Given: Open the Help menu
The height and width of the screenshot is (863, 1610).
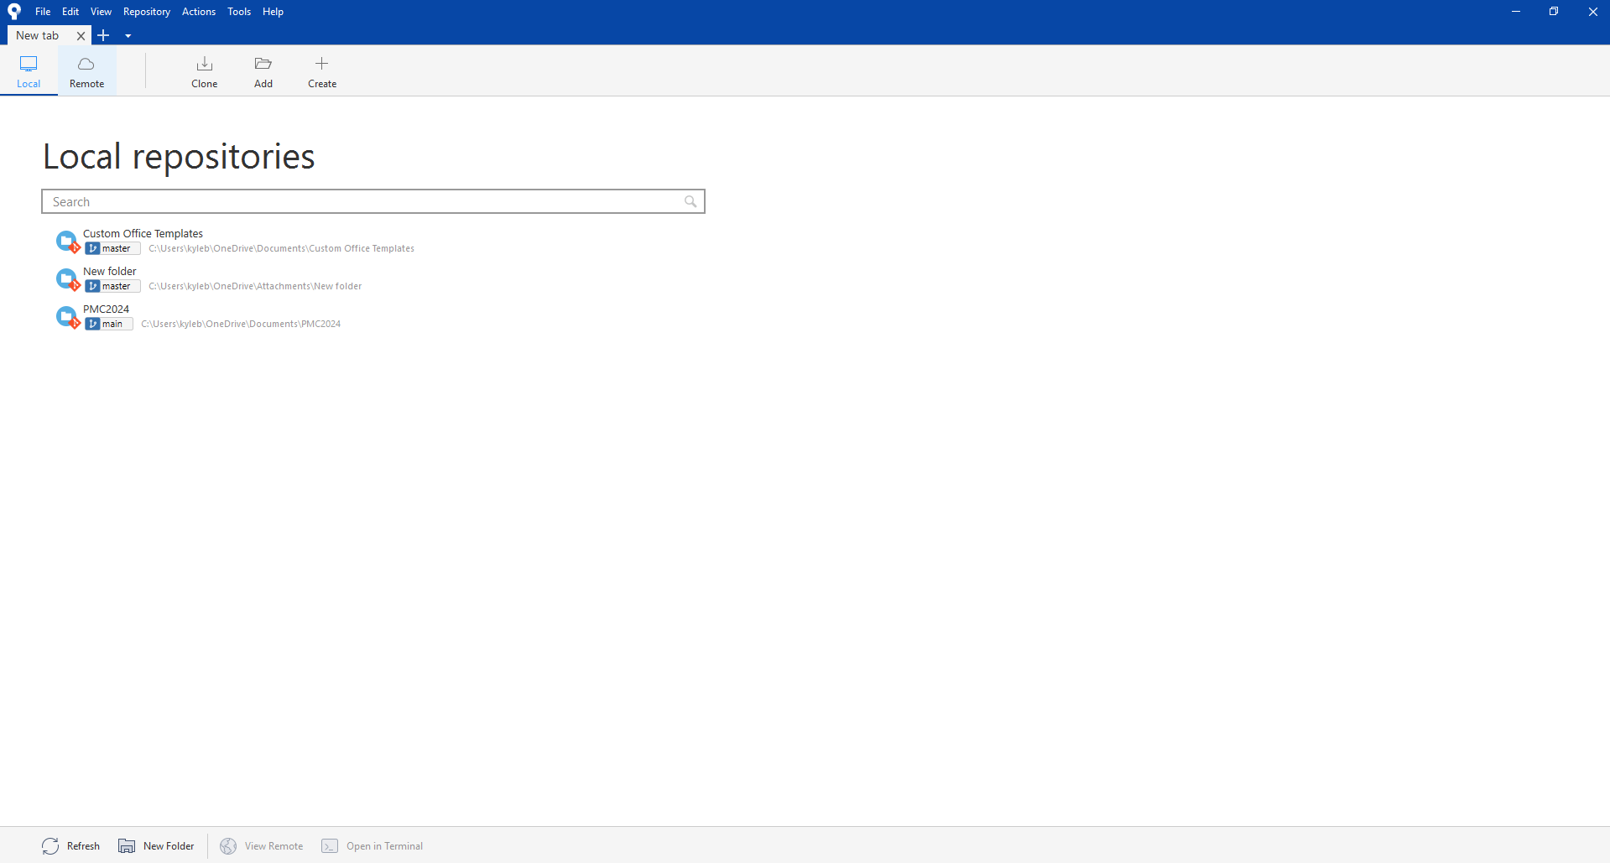Looking at the screenshot, I should 273,12.
